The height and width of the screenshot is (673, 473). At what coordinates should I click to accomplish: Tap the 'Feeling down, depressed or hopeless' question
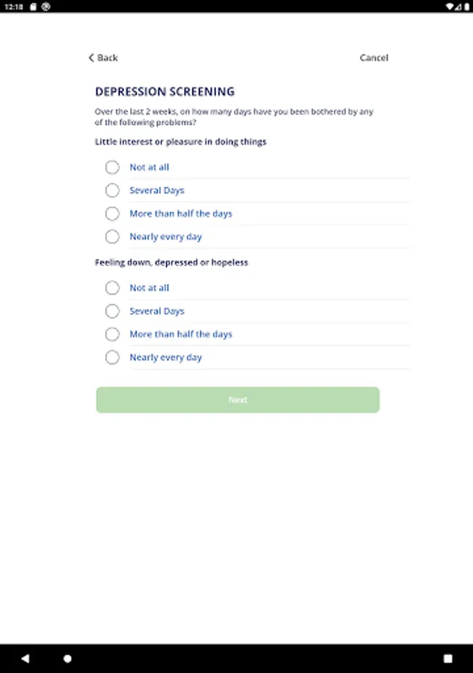pos(172,262)
